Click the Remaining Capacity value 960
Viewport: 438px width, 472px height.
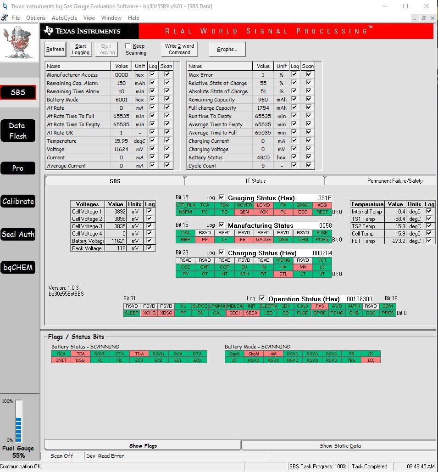(263, 99)
